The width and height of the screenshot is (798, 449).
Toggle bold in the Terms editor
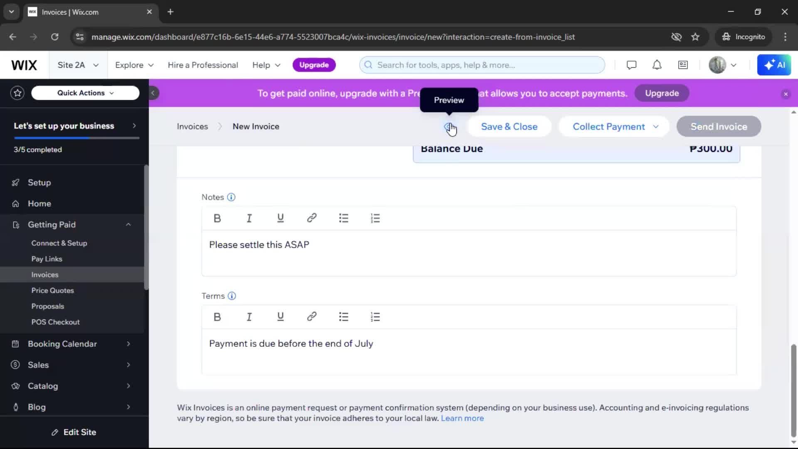click(x=217, y=317)
